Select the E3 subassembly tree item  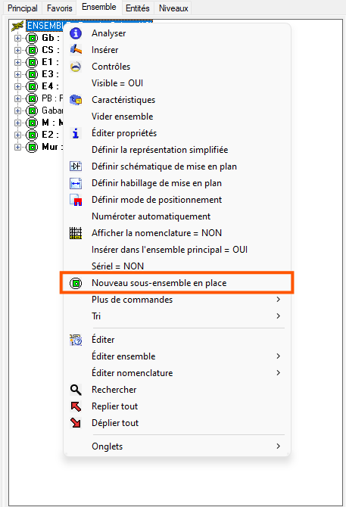(50, 74)
